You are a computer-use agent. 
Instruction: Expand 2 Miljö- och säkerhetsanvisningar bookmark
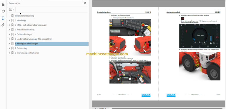[9, 25]
